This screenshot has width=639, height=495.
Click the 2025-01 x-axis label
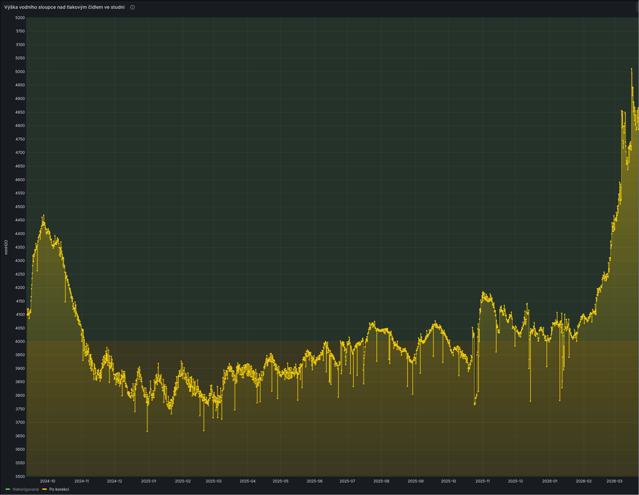click(149, 481)
